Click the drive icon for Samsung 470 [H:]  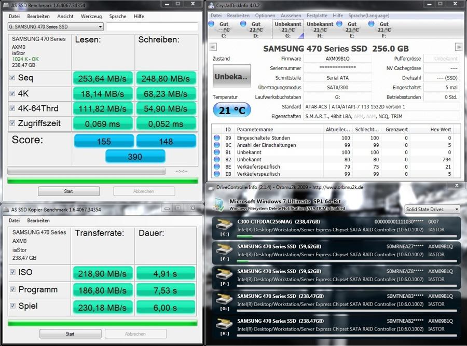point(224,324)
